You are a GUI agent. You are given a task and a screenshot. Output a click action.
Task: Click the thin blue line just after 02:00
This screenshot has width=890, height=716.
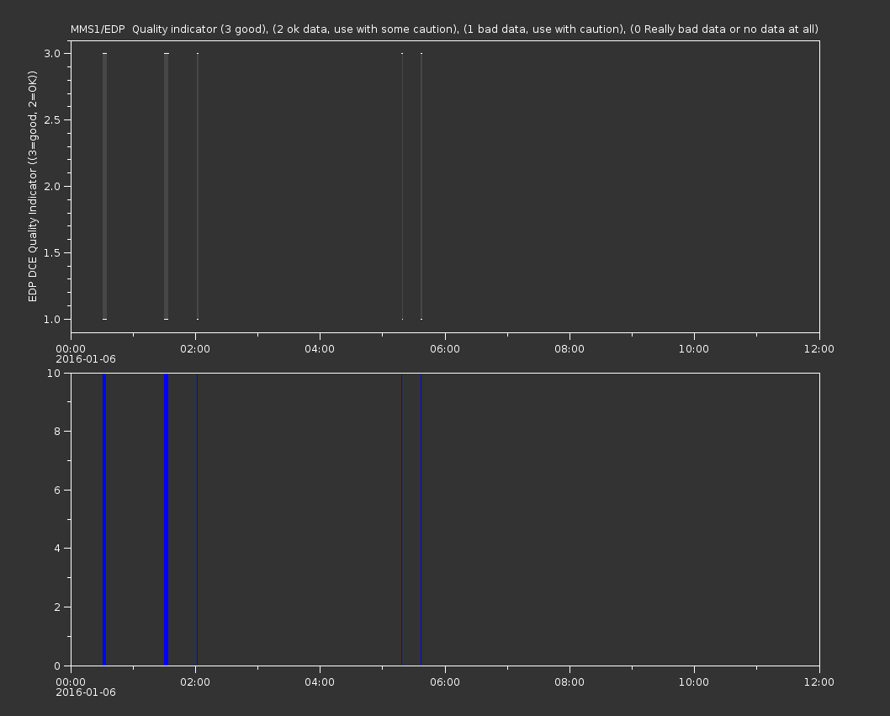click(198, 519)
